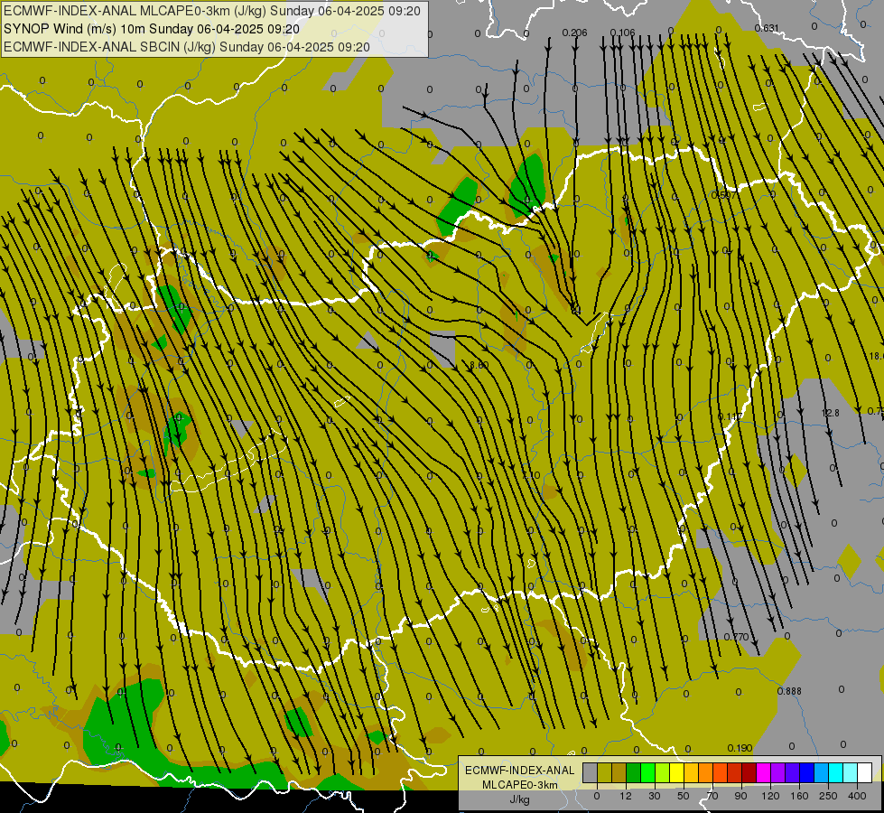The height and width of the screenshot is (813, 884).
Task: Click the map value 0.888
Action: pos(789,691)
